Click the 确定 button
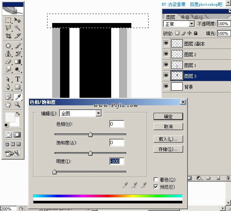The height and width of the screenshot is (211, 231). pos(168,116)
